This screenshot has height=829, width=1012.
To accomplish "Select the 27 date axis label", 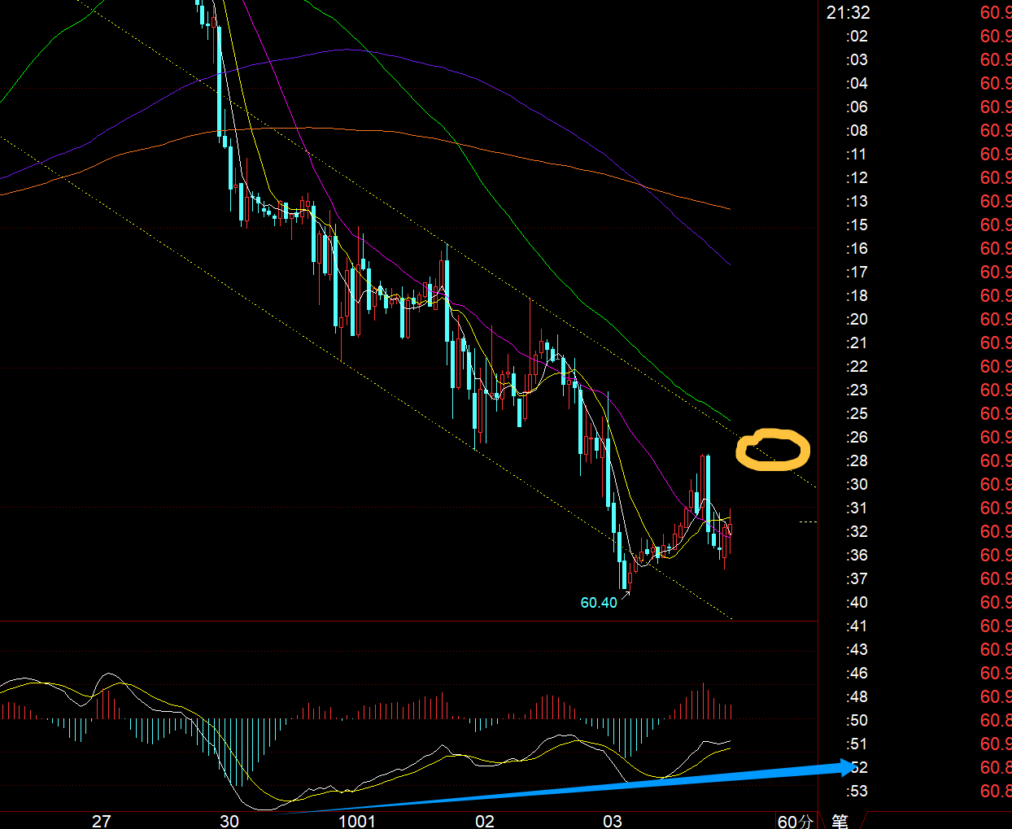I will pos(101,821).
